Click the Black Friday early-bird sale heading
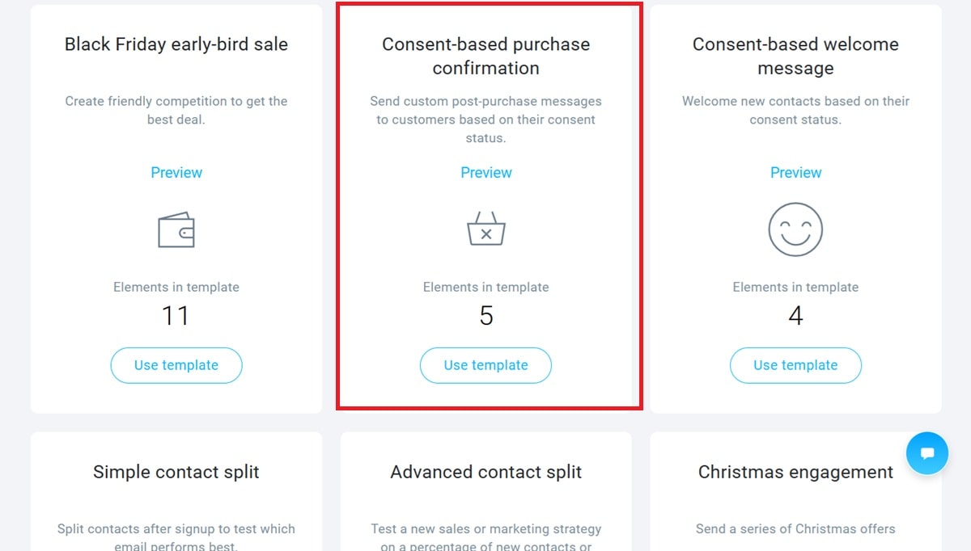 (x=176, y=44)
